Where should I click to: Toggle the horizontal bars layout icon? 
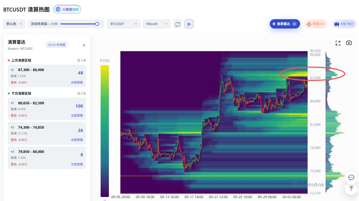(189, 24)
